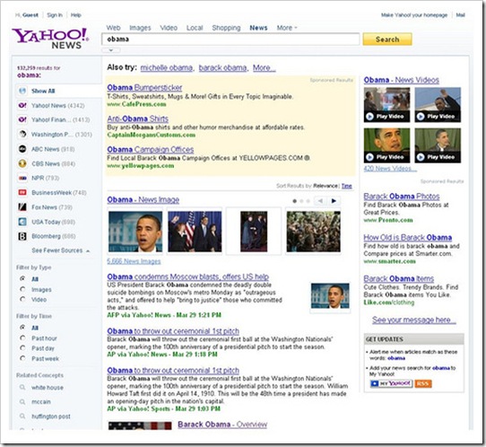Click the Sign In link
486x447 pixels.
[55, 15]
